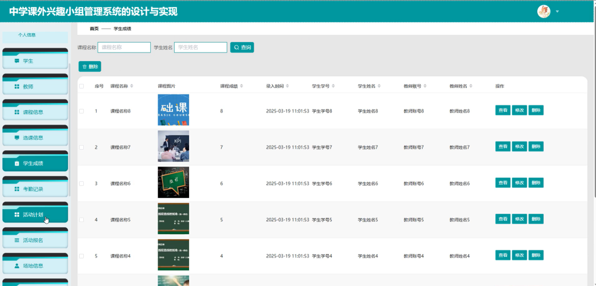Click 修改 for 课程名称7 row
Viewport: 596px width, 286px height.
[x=519, y=146]
